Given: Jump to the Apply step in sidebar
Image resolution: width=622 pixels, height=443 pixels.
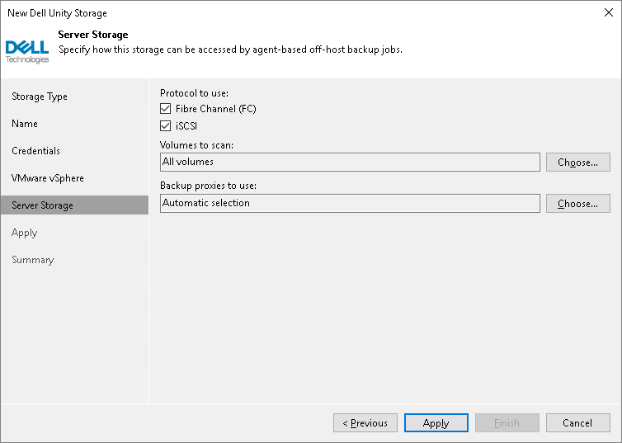Looking at the screenshot, I should [x=24, y=233].
